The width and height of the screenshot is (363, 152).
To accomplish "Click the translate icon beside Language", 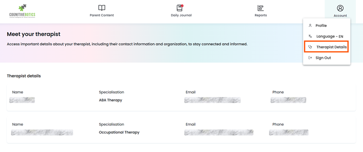I will coord(310,36).
